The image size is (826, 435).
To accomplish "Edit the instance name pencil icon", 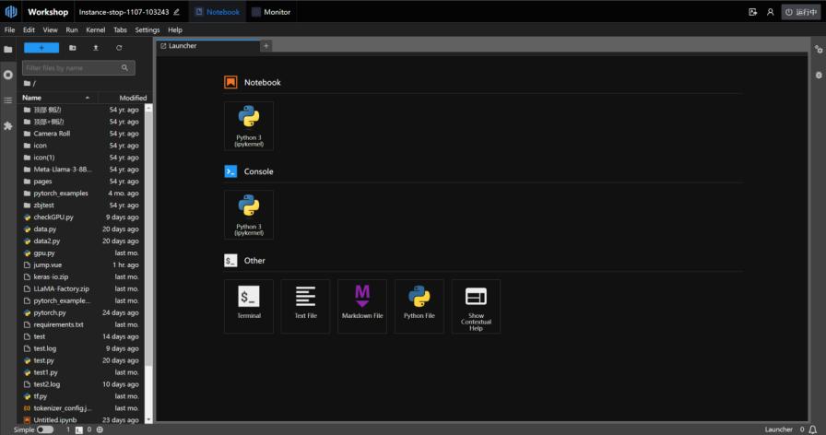I will click(176, 12).
